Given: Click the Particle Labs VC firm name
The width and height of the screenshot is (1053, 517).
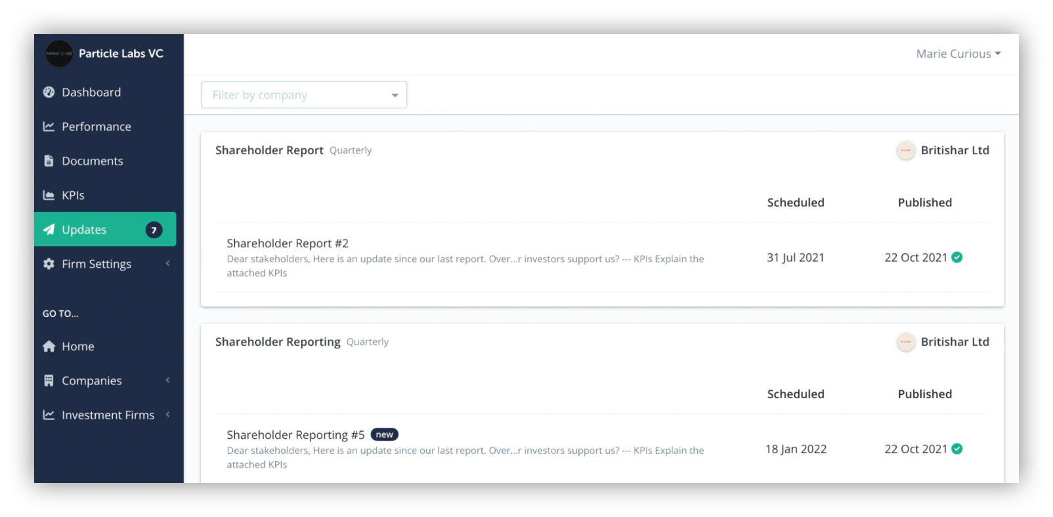Looking at the screenshot, I should (121, 53).
